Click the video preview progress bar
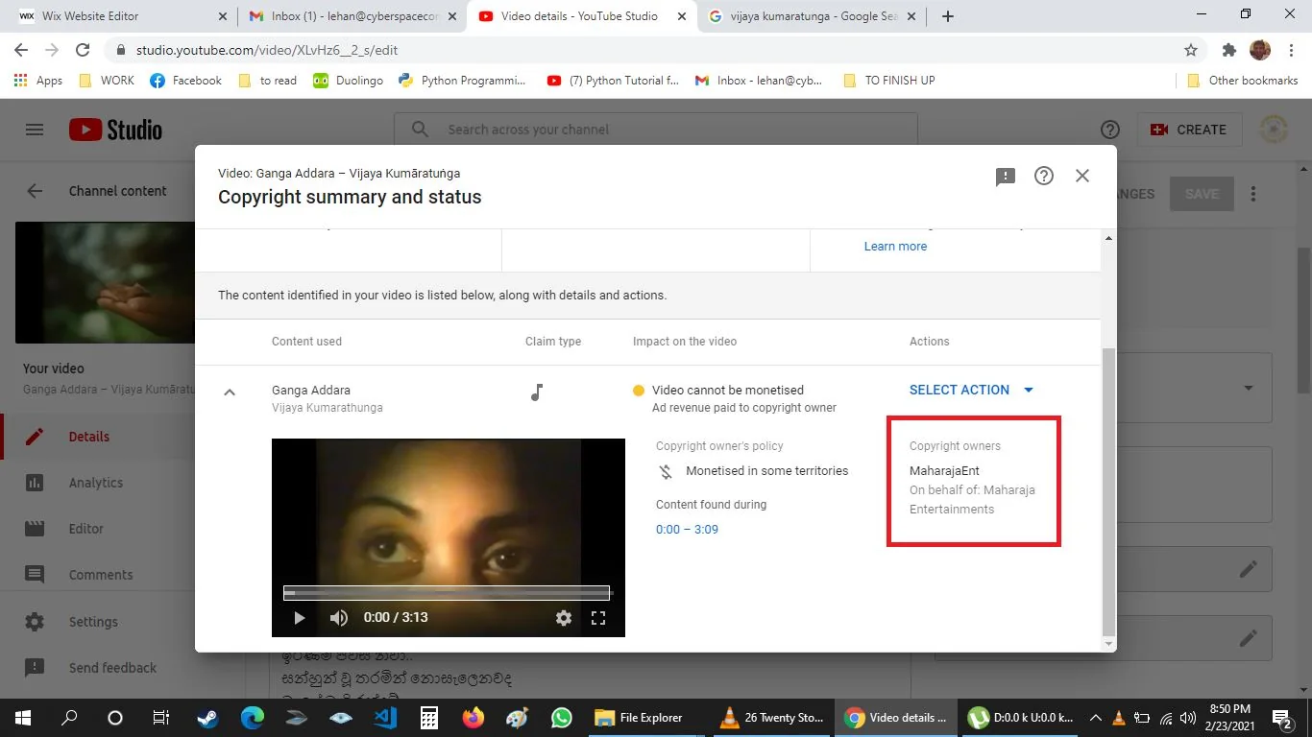 447,593
